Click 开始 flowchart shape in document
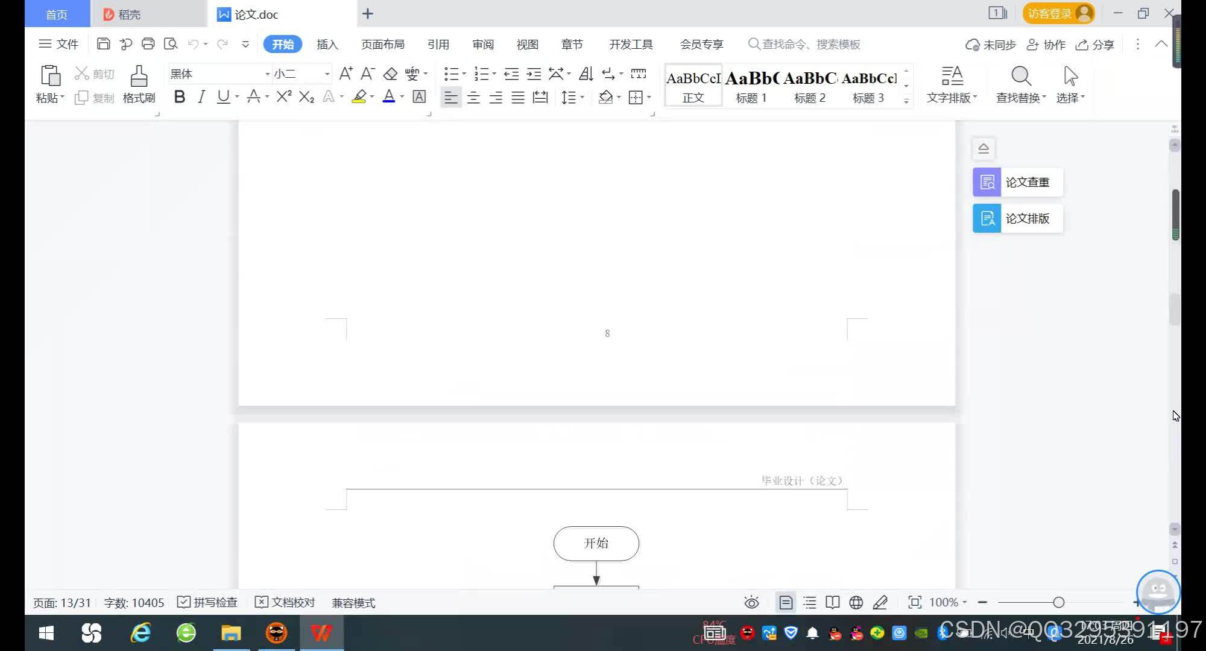This screenshot has height=651, width=1206. 596,544
